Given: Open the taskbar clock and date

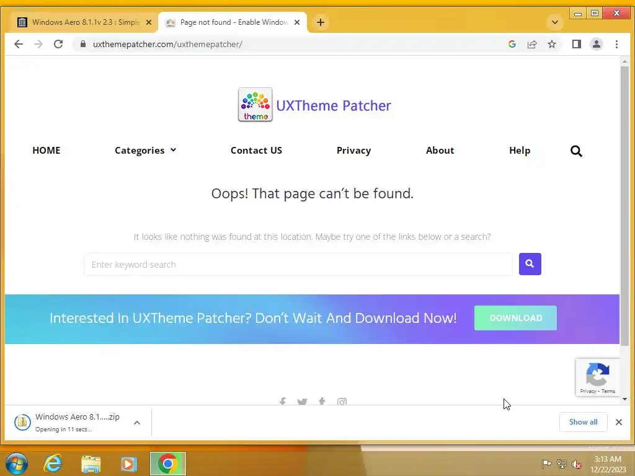Looking at the screenshot, I should coord(608,464).
